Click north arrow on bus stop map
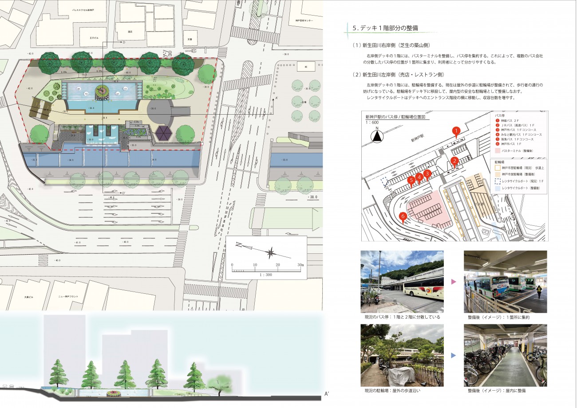 [376, 135]
